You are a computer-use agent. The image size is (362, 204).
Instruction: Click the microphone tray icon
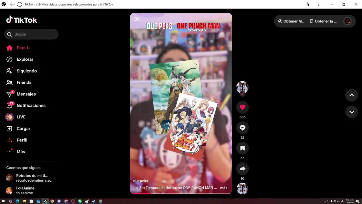(x=331, y=201)
